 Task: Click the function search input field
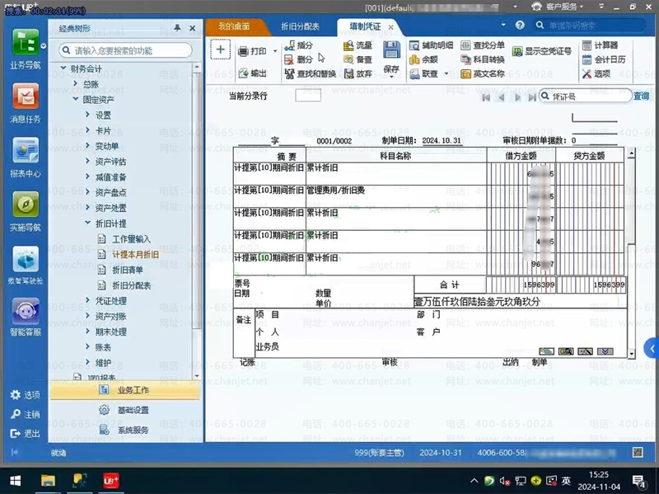pos(128,50)
